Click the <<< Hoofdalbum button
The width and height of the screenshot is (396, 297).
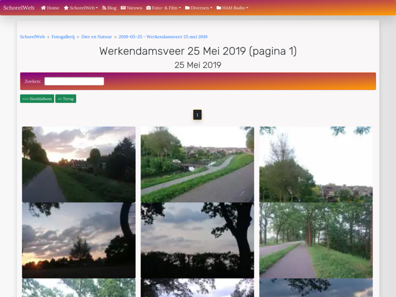point(37,99)
